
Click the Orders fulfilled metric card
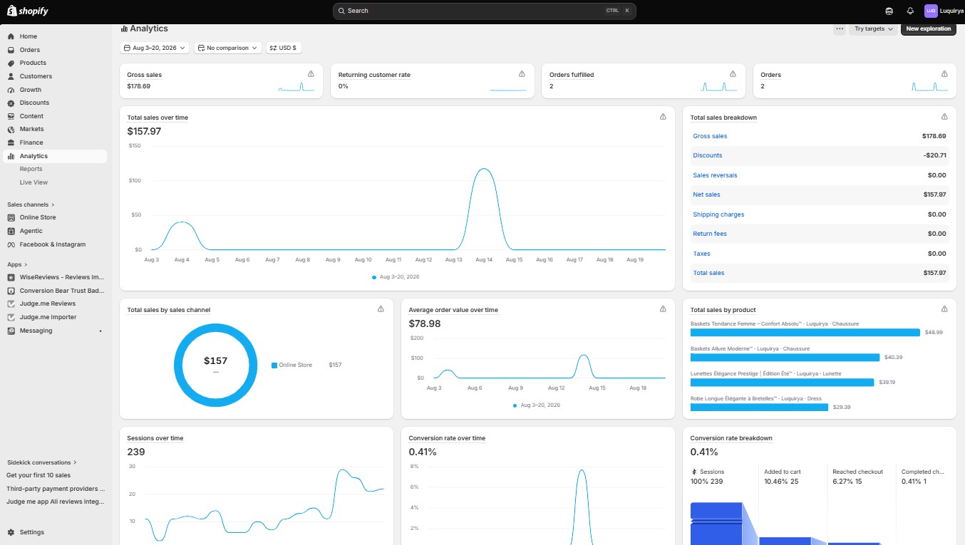(644, 81)
